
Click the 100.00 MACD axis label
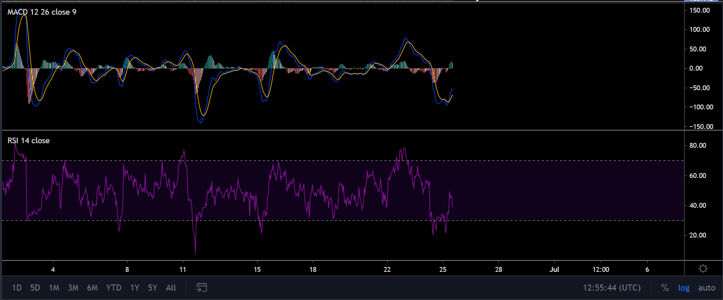click(x=699, y=29)
